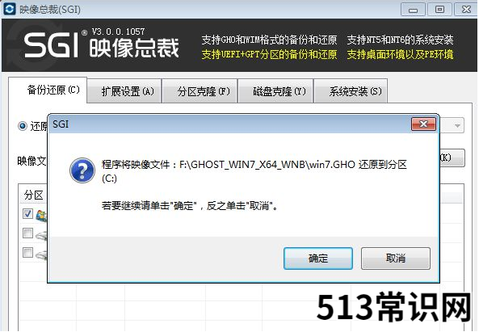Image resolution: width=479 pixels, height=332 pixels.
Task: Click the 分区 column header
Action: point(34,195)
